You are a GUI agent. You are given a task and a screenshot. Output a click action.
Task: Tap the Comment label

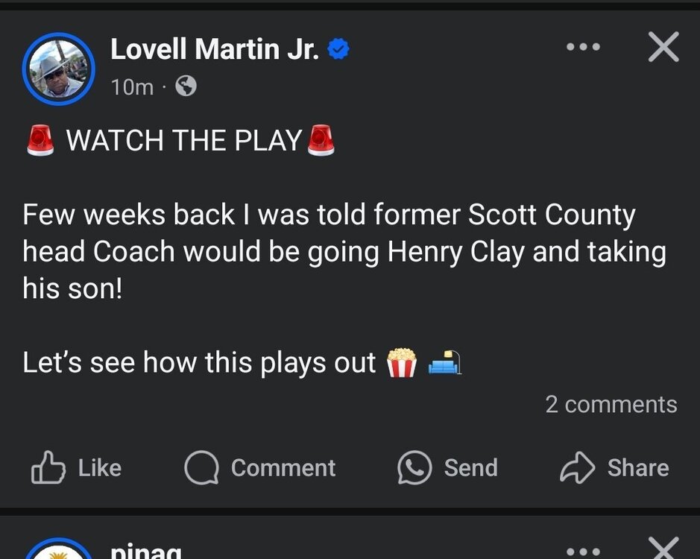pyautogui.click(x=283, y=468)
